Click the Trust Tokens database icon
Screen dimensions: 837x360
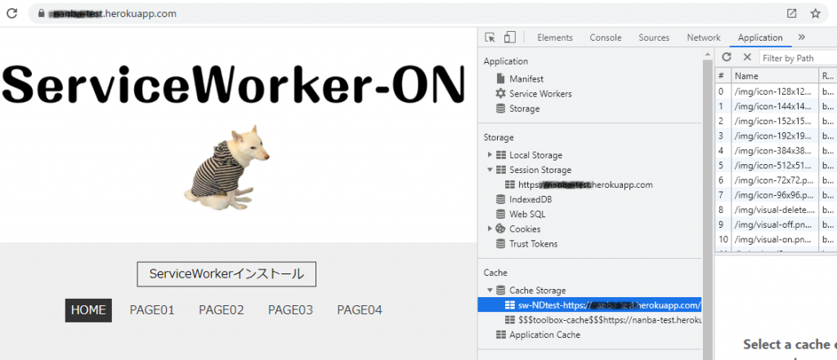(x=500, y=244)
